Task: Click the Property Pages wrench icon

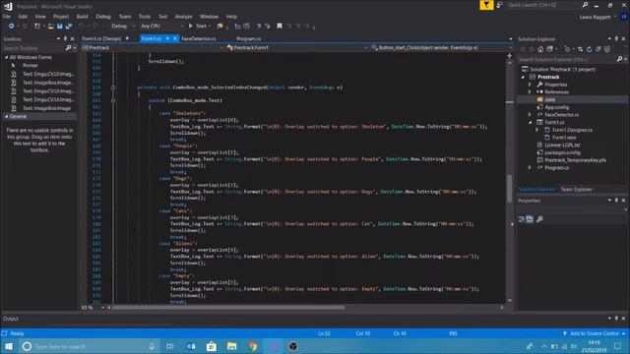Action: pyautogui.click(x=539, y=219)
